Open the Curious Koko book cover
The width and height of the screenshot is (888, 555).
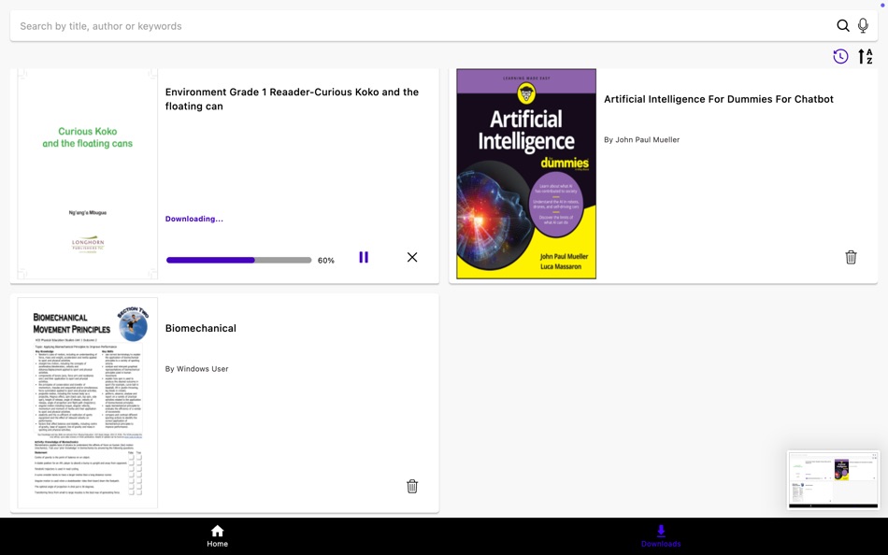(x=87, y=173)
